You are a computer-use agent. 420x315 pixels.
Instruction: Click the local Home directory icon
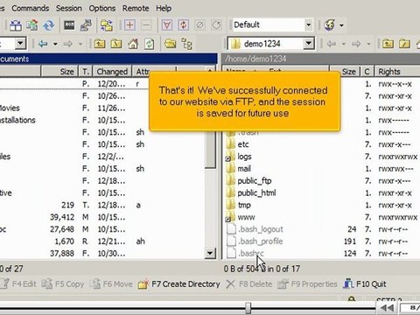(133, 44)
